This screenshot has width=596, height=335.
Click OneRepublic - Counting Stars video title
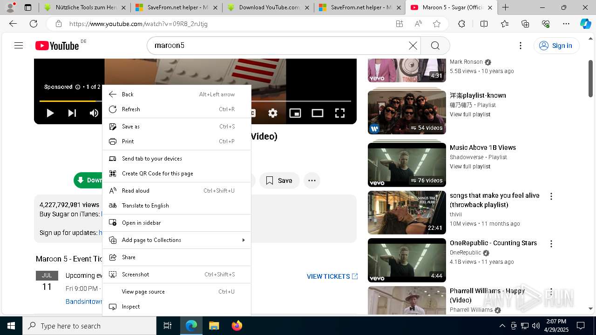494,243
